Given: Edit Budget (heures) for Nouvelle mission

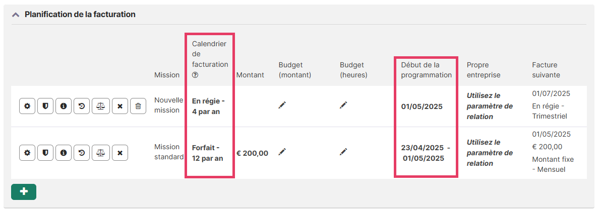Looking at the screenshot, I should click(343, 105).
